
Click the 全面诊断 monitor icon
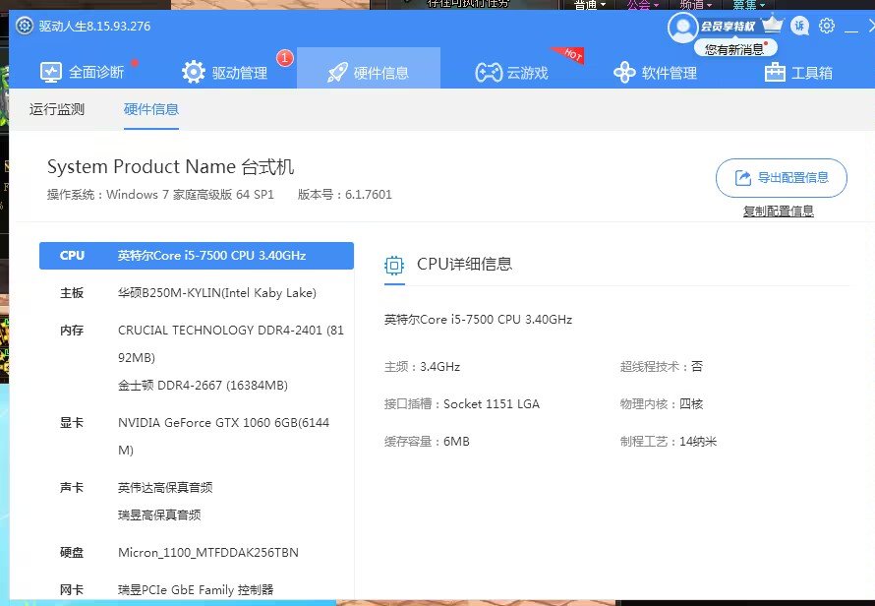point(51,72)
